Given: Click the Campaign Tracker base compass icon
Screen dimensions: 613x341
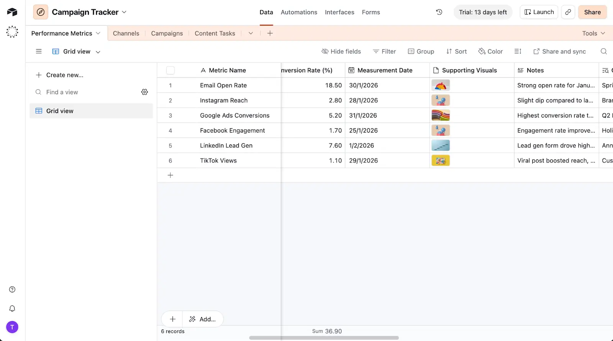Looking at the screenshot, I should coord(41,12).
